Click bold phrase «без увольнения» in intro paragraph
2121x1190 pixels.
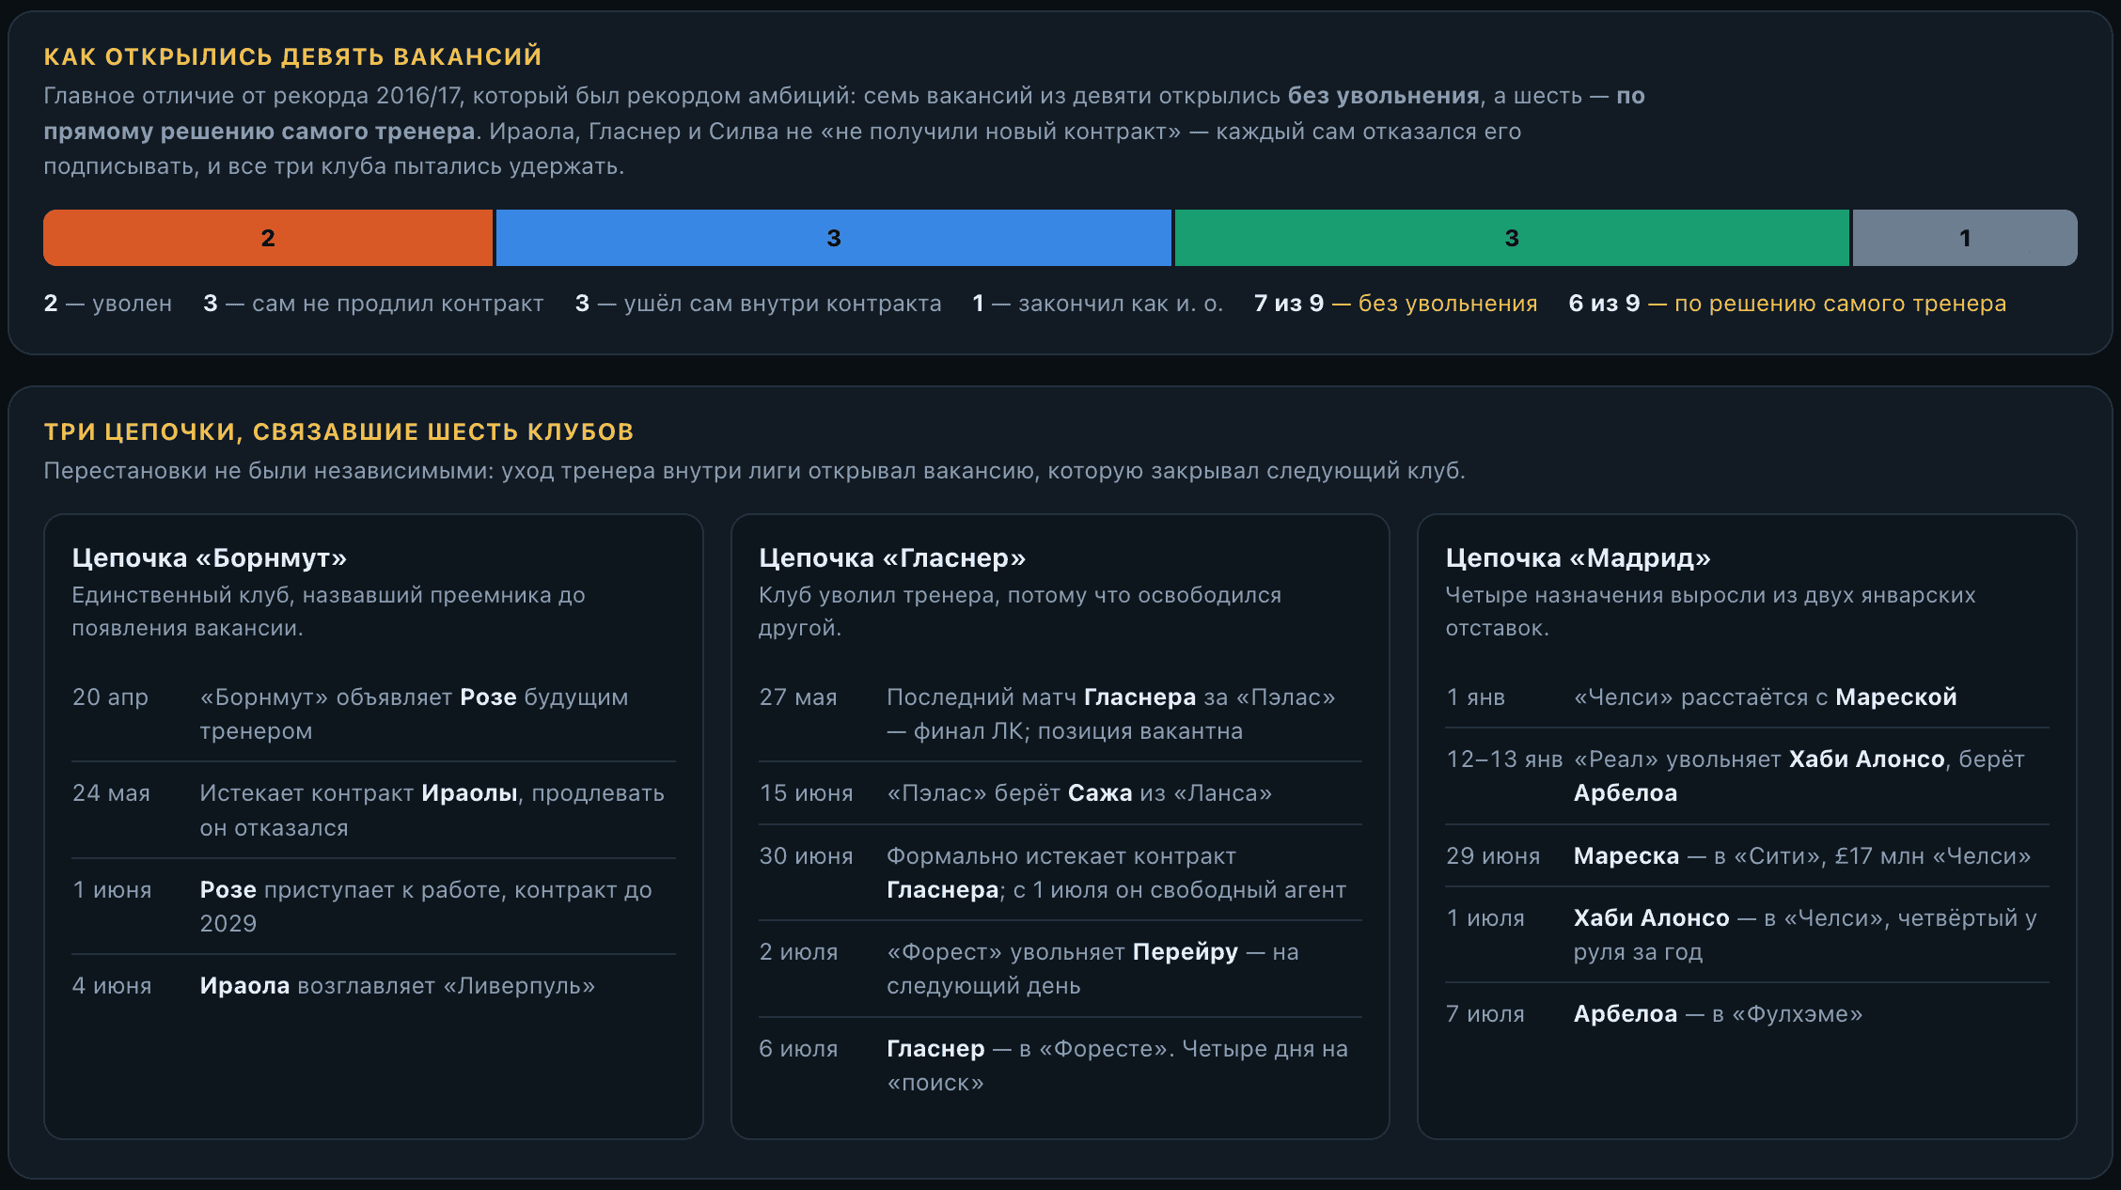(x=1384, y=96)
